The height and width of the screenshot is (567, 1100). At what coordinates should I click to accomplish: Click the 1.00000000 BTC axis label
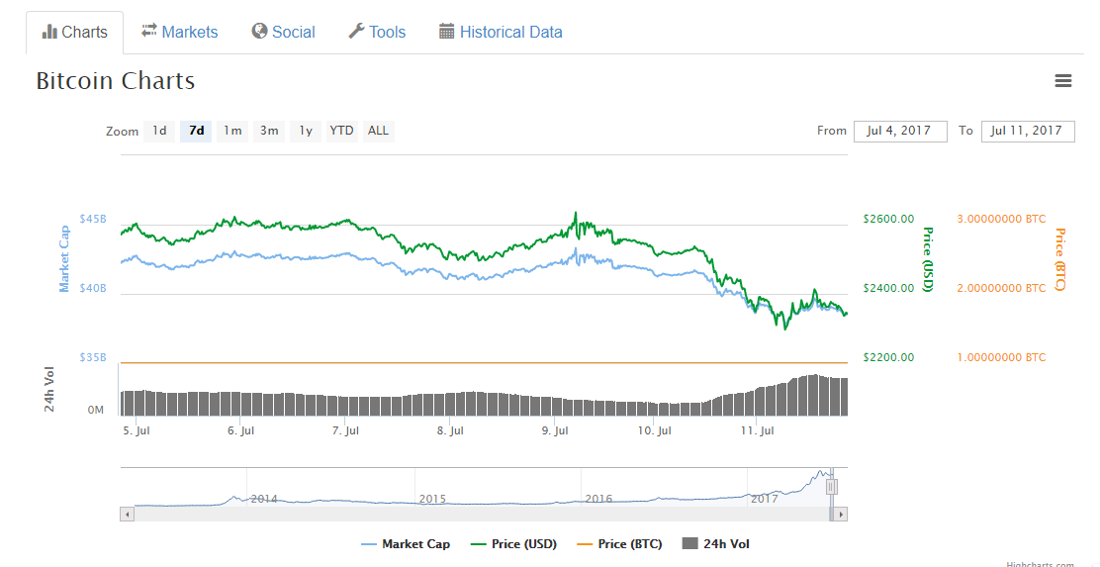[1001, 357]
